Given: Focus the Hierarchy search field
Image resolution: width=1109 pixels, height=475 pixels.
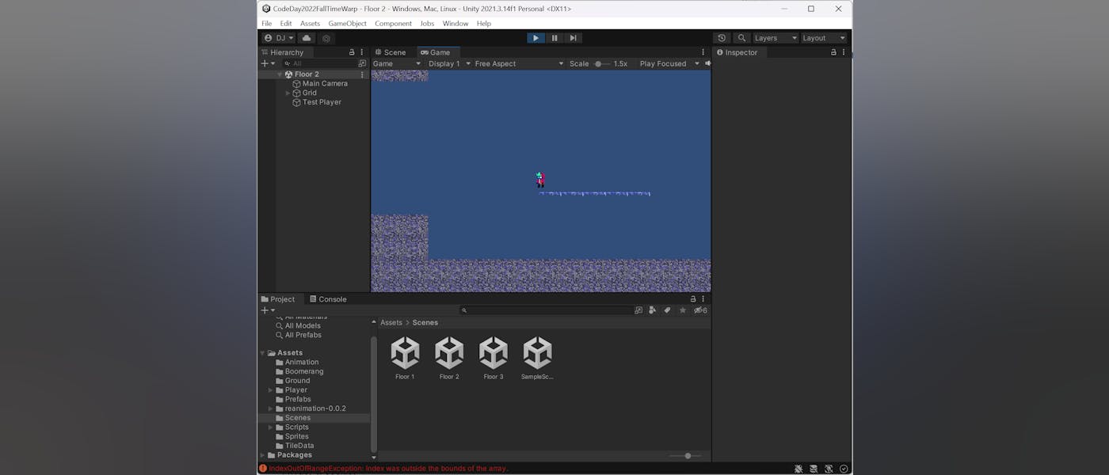Looking at the screenshot, I should 319,63.
